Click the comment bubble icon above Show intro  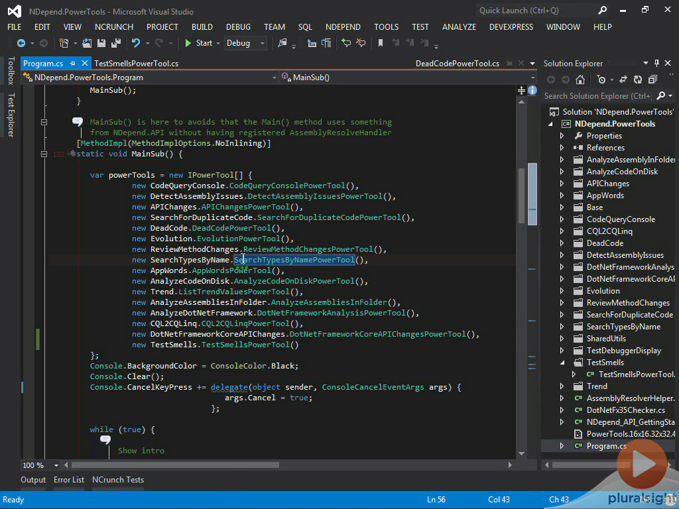105,440
